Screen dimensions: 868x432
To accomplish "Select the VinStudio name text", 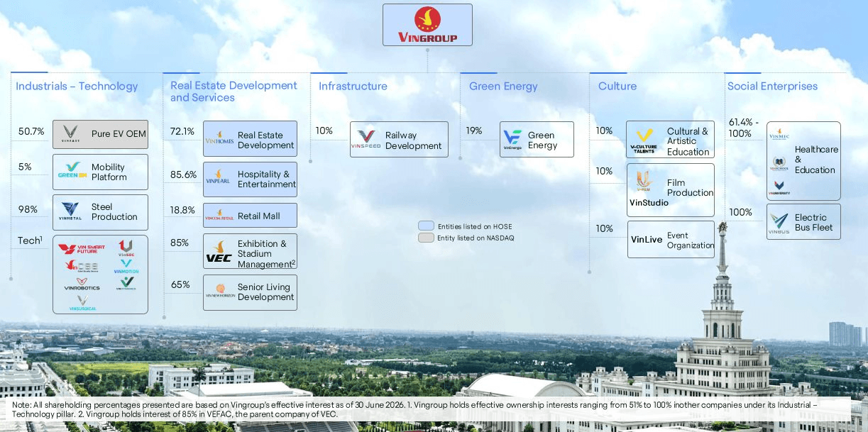I will click(649, 203).
